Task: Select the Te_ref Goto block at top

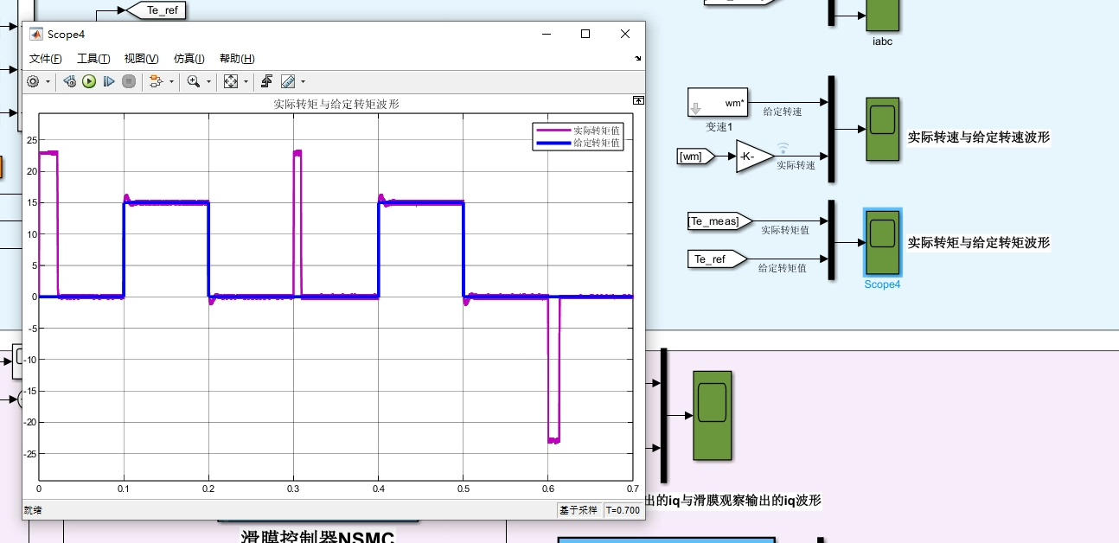Action: [157, 10]
